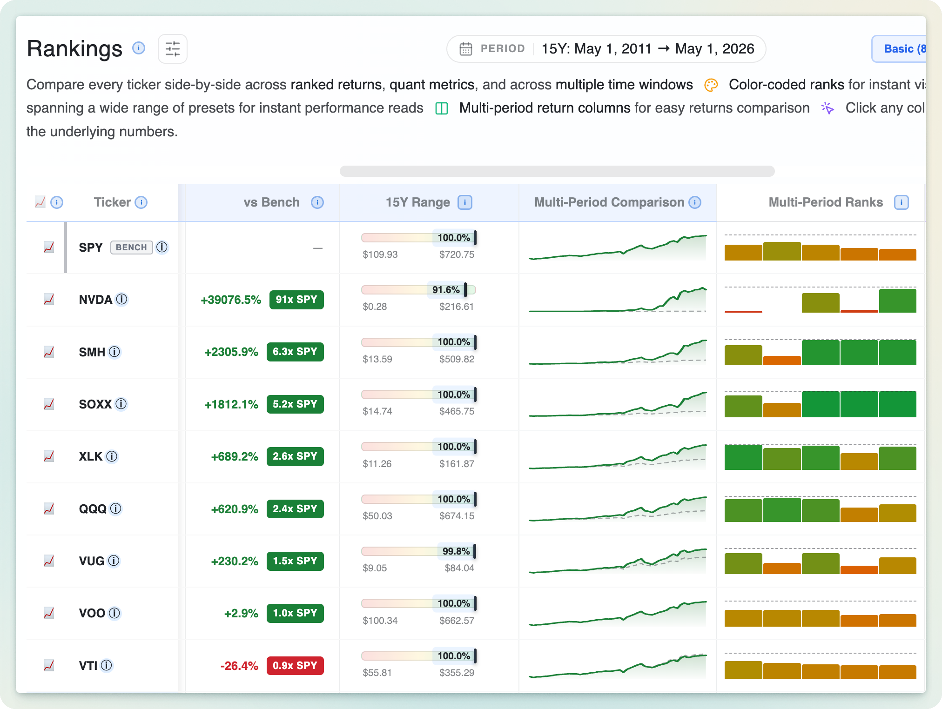
Task: Sort by the Ticker column header
Action: [x=112, y=202]
